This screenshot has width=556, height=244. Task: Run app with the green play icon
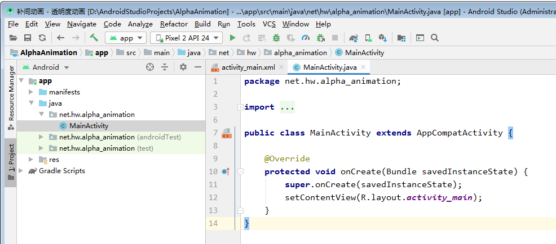click(x=233, y=38)
